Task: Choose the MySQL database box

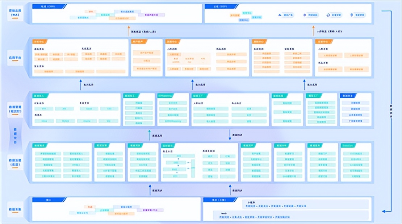Action: tap(66, 121)
